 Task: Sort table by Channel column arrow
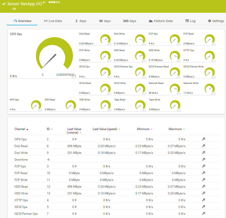[27, 130]
